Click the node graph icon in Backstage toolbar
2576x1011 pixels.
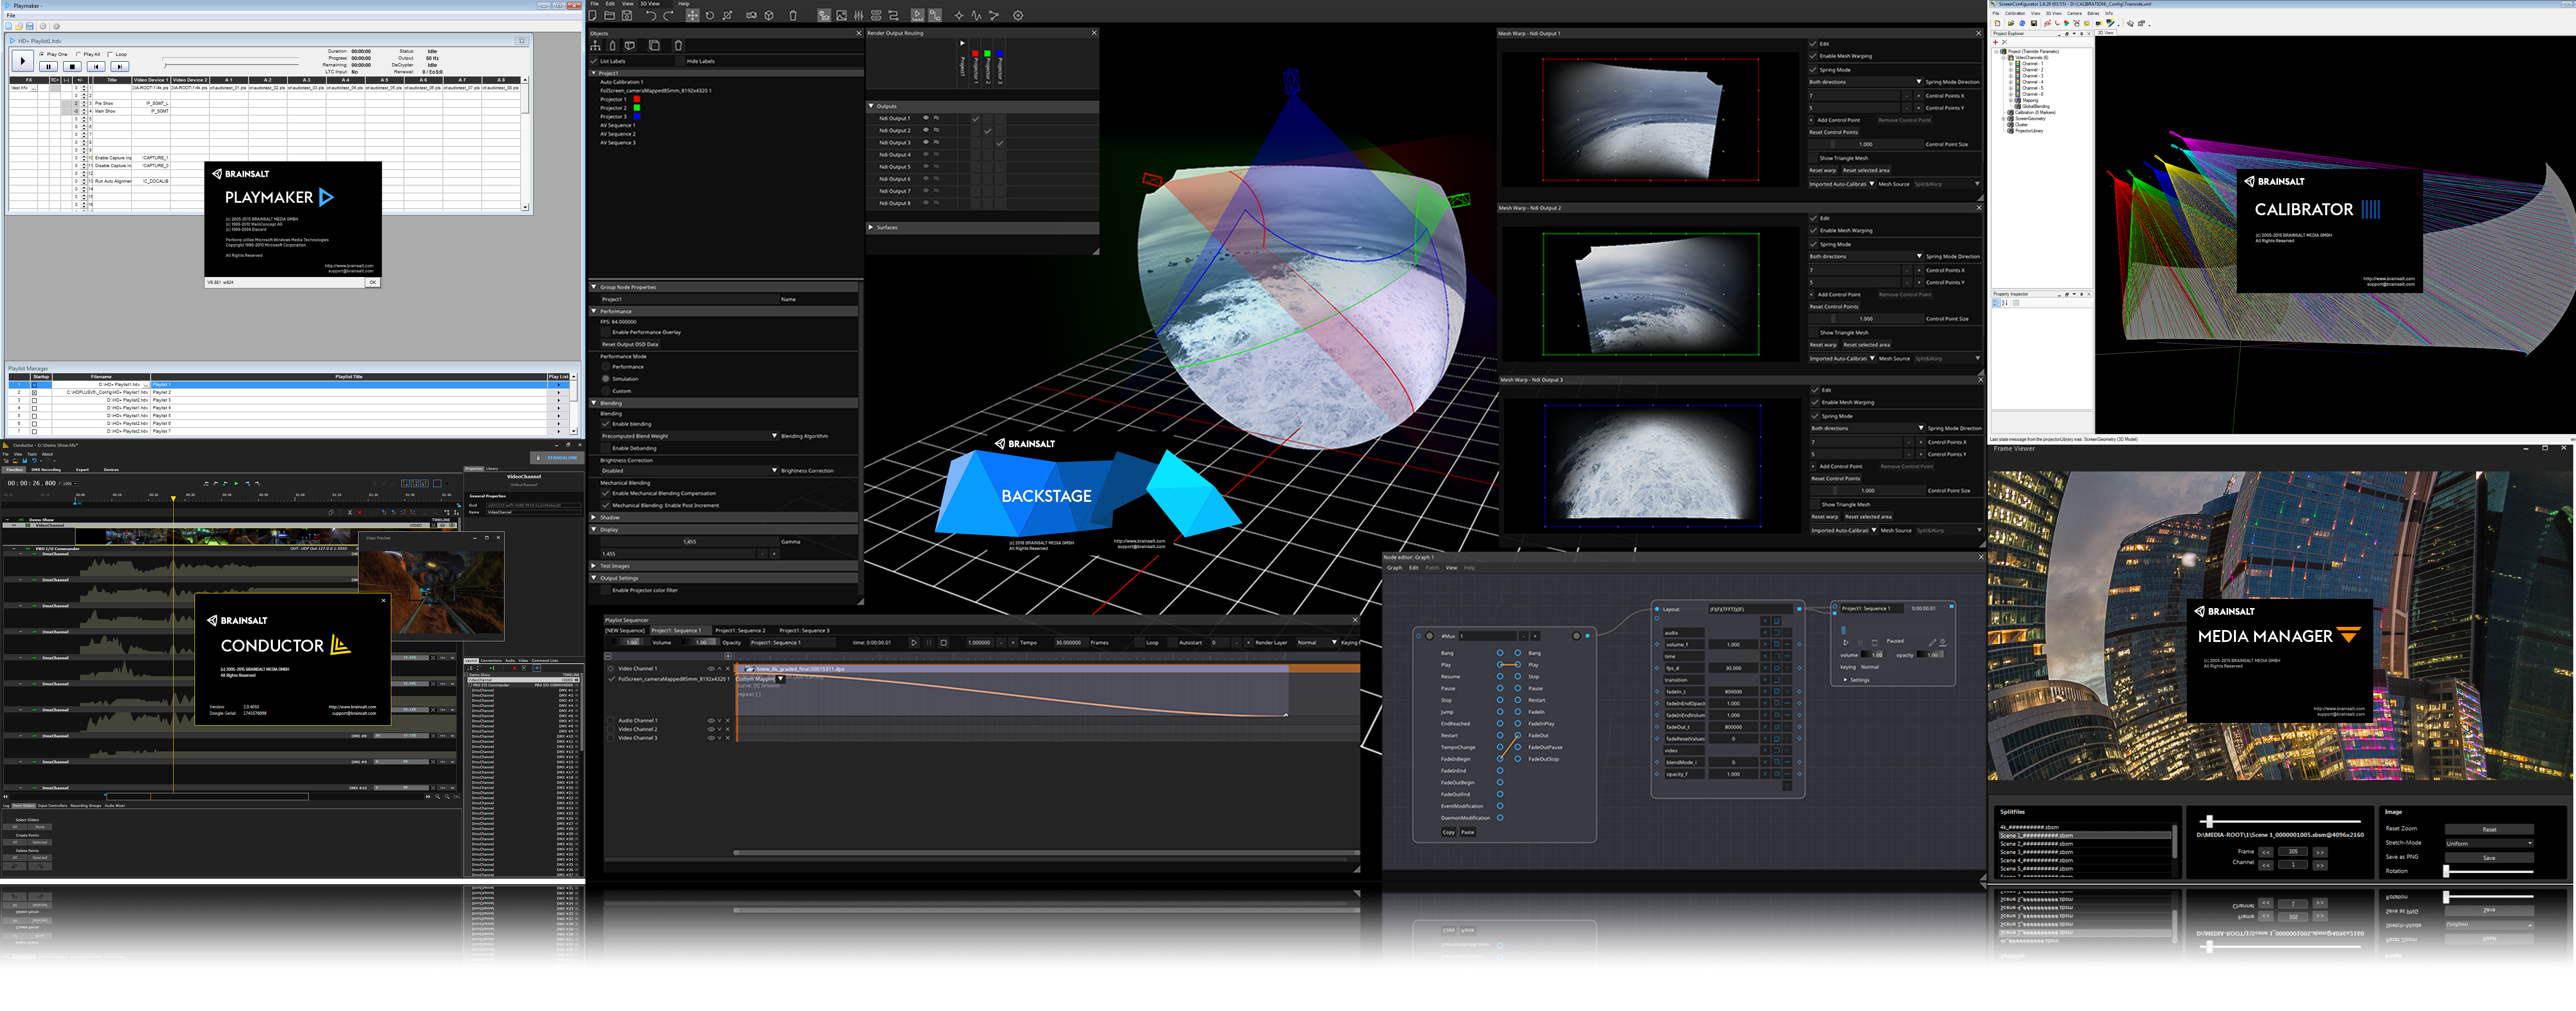coord(994,15)
